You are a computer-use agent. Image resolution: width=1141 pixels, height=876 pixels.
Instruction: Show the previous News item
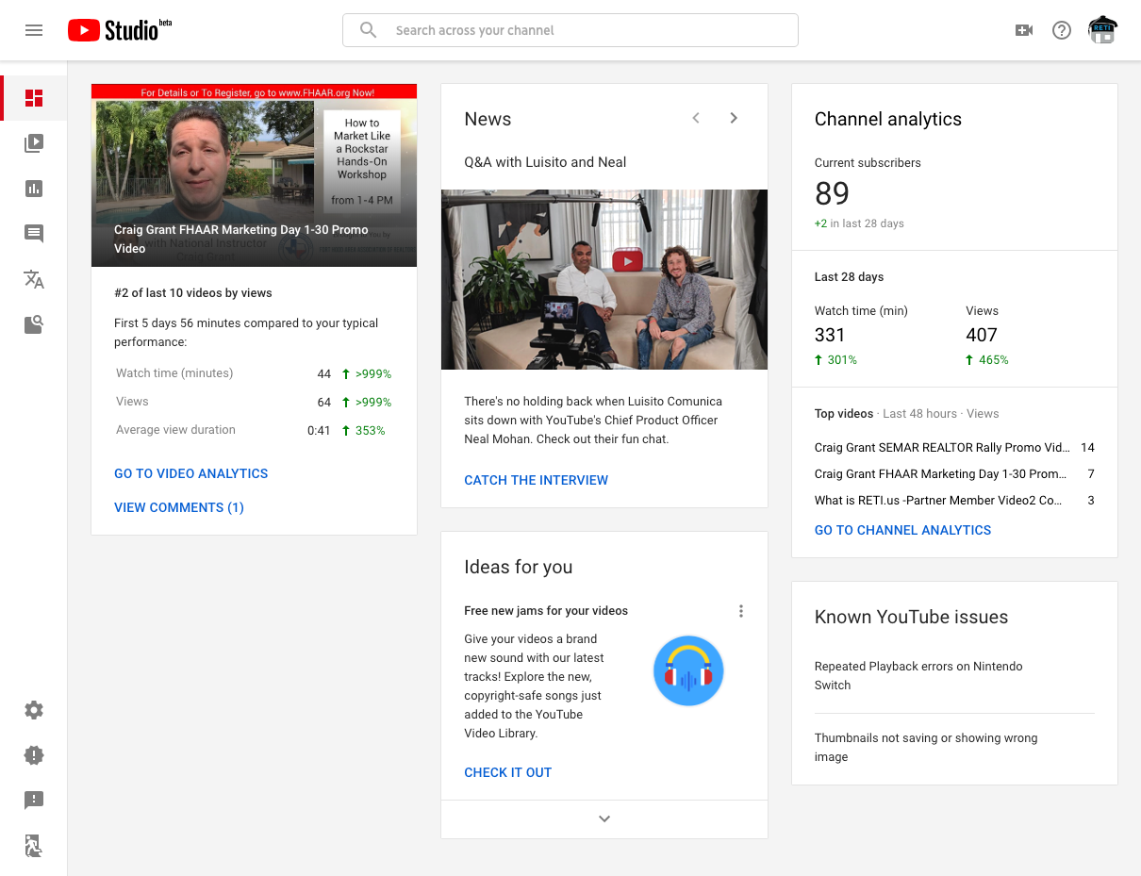[696, 118]
